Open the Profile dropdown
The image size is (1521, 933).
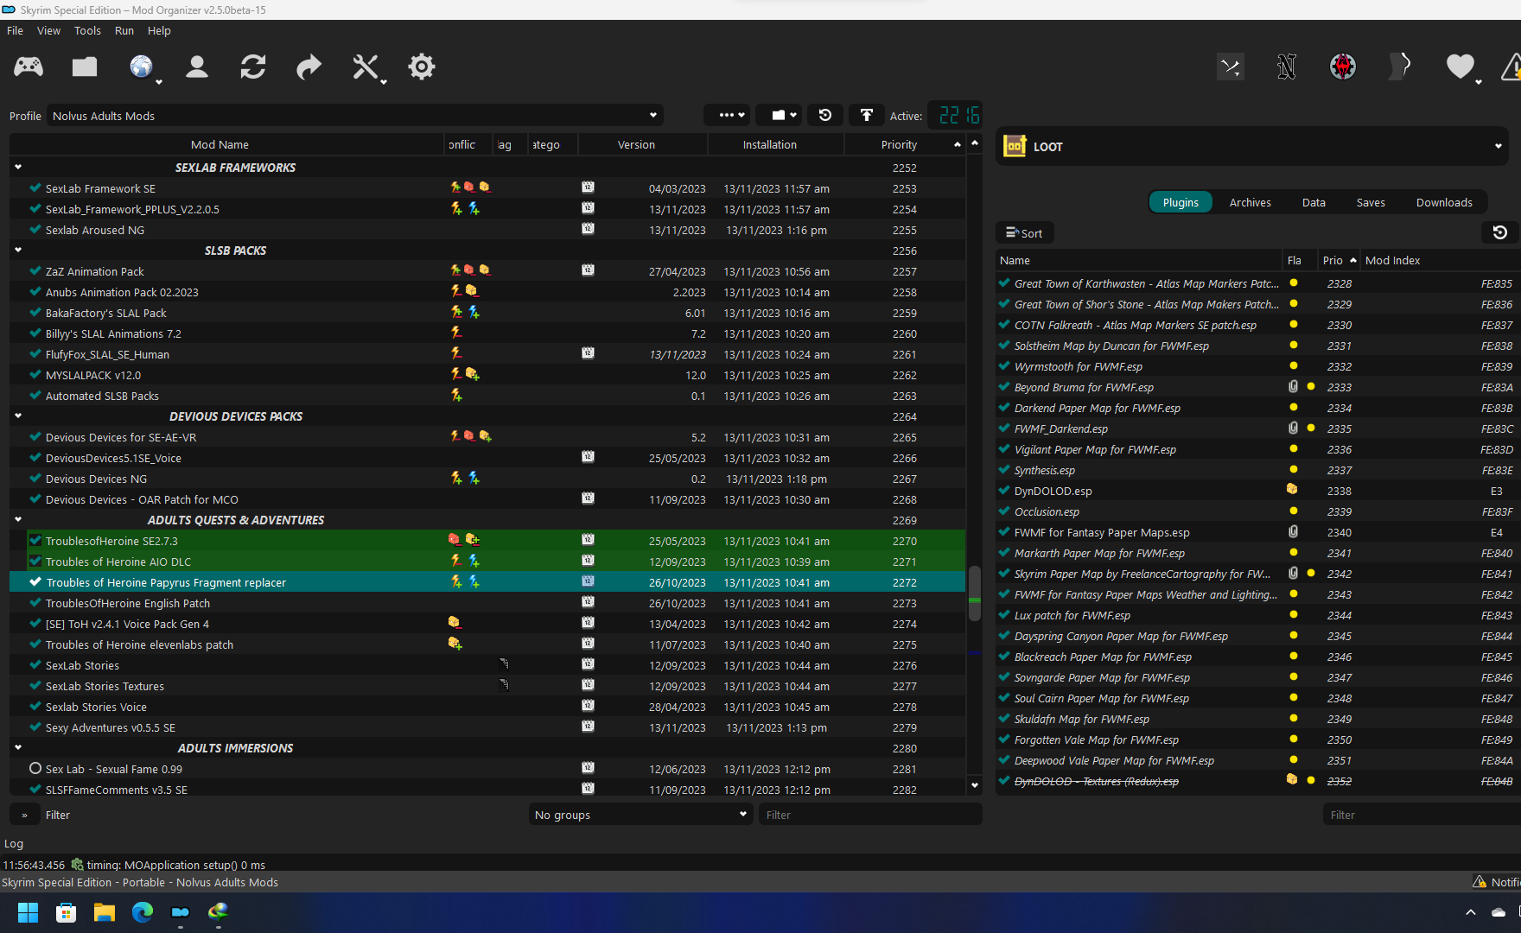(355, 116)
